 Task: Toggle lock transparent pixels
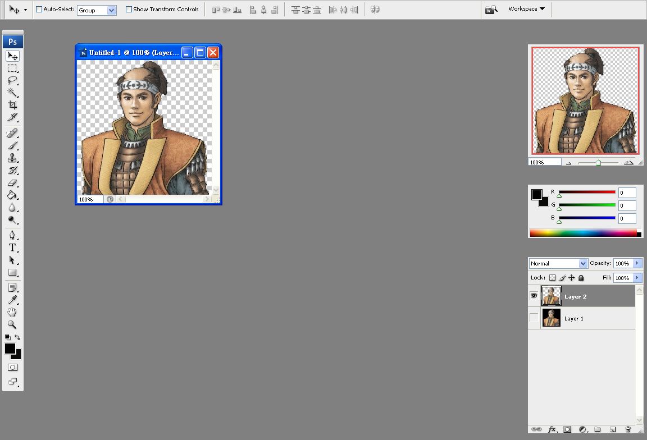coord(553,278)
